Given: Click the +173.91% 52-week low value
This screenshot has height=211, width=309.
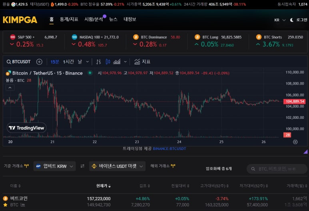Looking at the screenshot, I should [258, 199].
